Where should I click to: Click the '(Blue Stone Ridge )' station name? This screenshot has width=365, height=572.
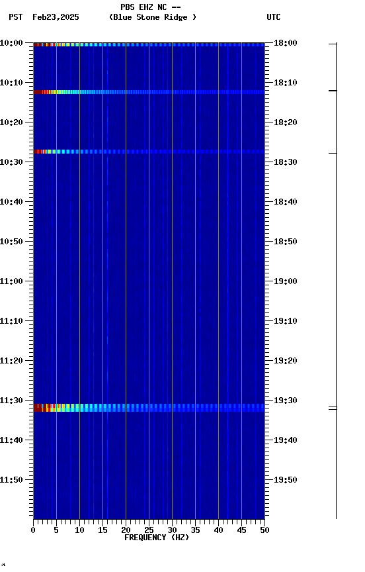153,17
